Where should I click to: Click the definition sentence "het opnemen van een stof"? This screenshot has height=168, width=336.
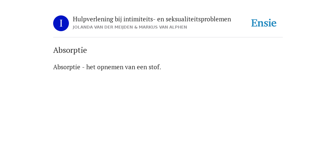124,67
